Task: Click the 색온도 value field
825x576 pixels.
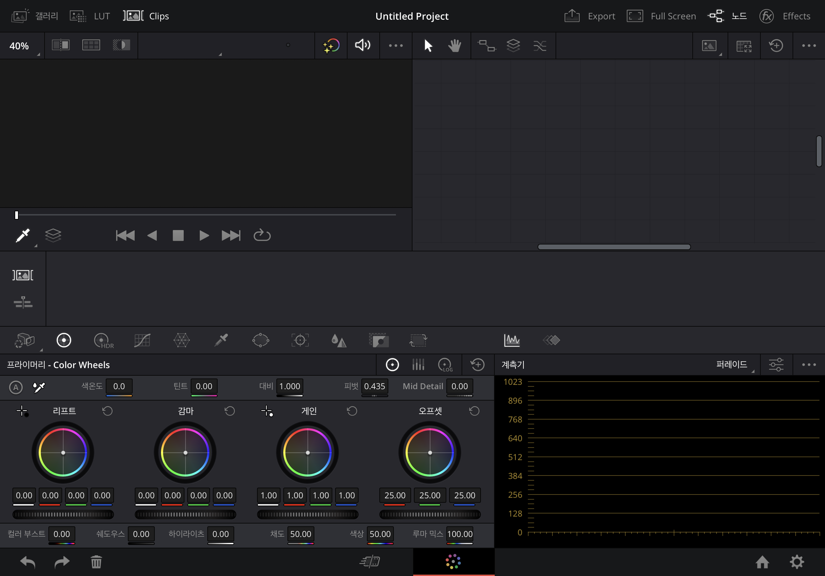Action: (x=119, y=386)
